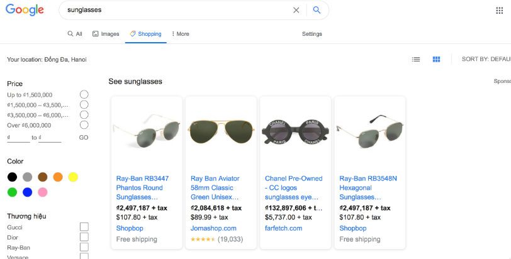Filter by yellow color swatch

(x=73, y=177)
